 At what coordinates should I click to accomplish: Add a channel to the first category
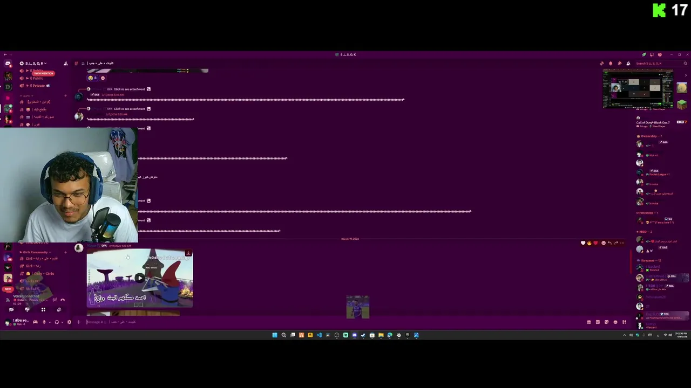66,96
